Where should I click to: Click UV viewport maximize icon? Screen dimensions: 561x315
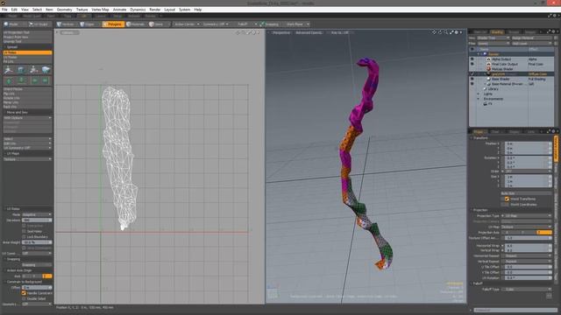pyautogui.click(x=249, y=32)
